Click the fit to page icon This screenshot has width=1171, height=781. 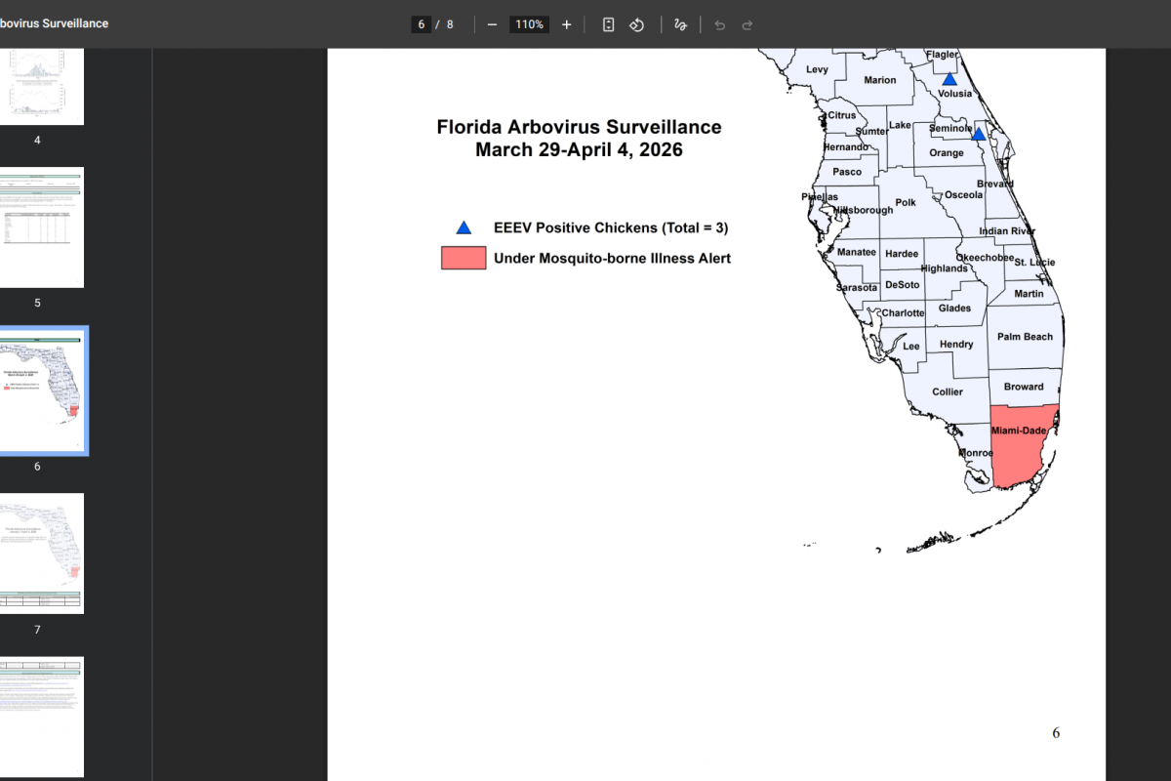click(x=608, y=24)
